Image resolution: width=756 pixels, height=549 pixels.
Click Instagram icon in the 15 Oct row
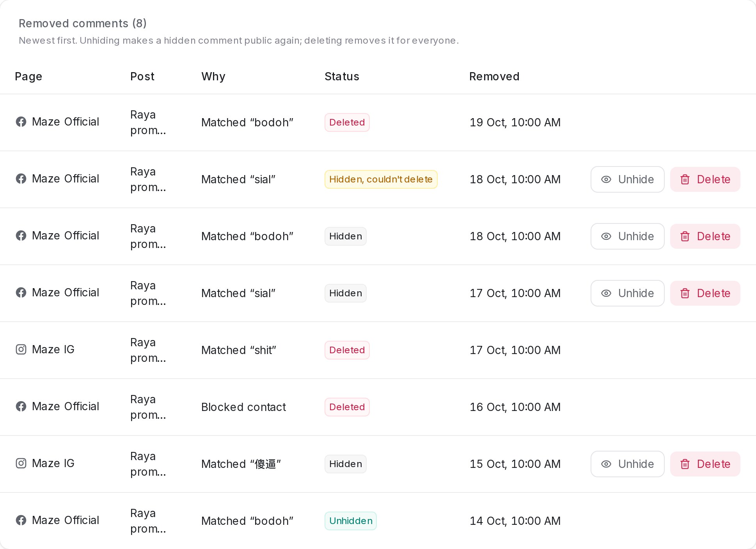pyautogui.click(x=21, y=463)
